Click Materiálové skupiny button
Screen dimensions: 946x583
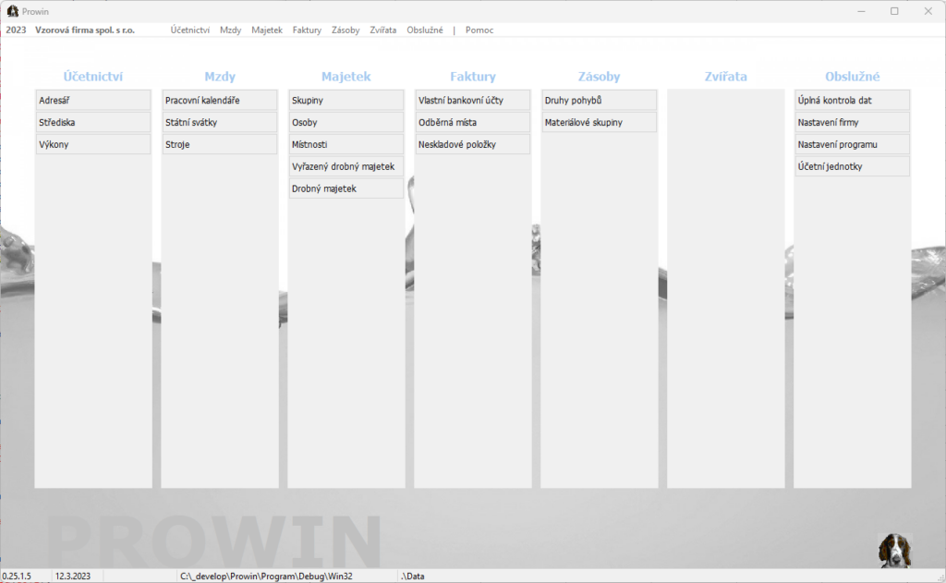pos(599,123)
